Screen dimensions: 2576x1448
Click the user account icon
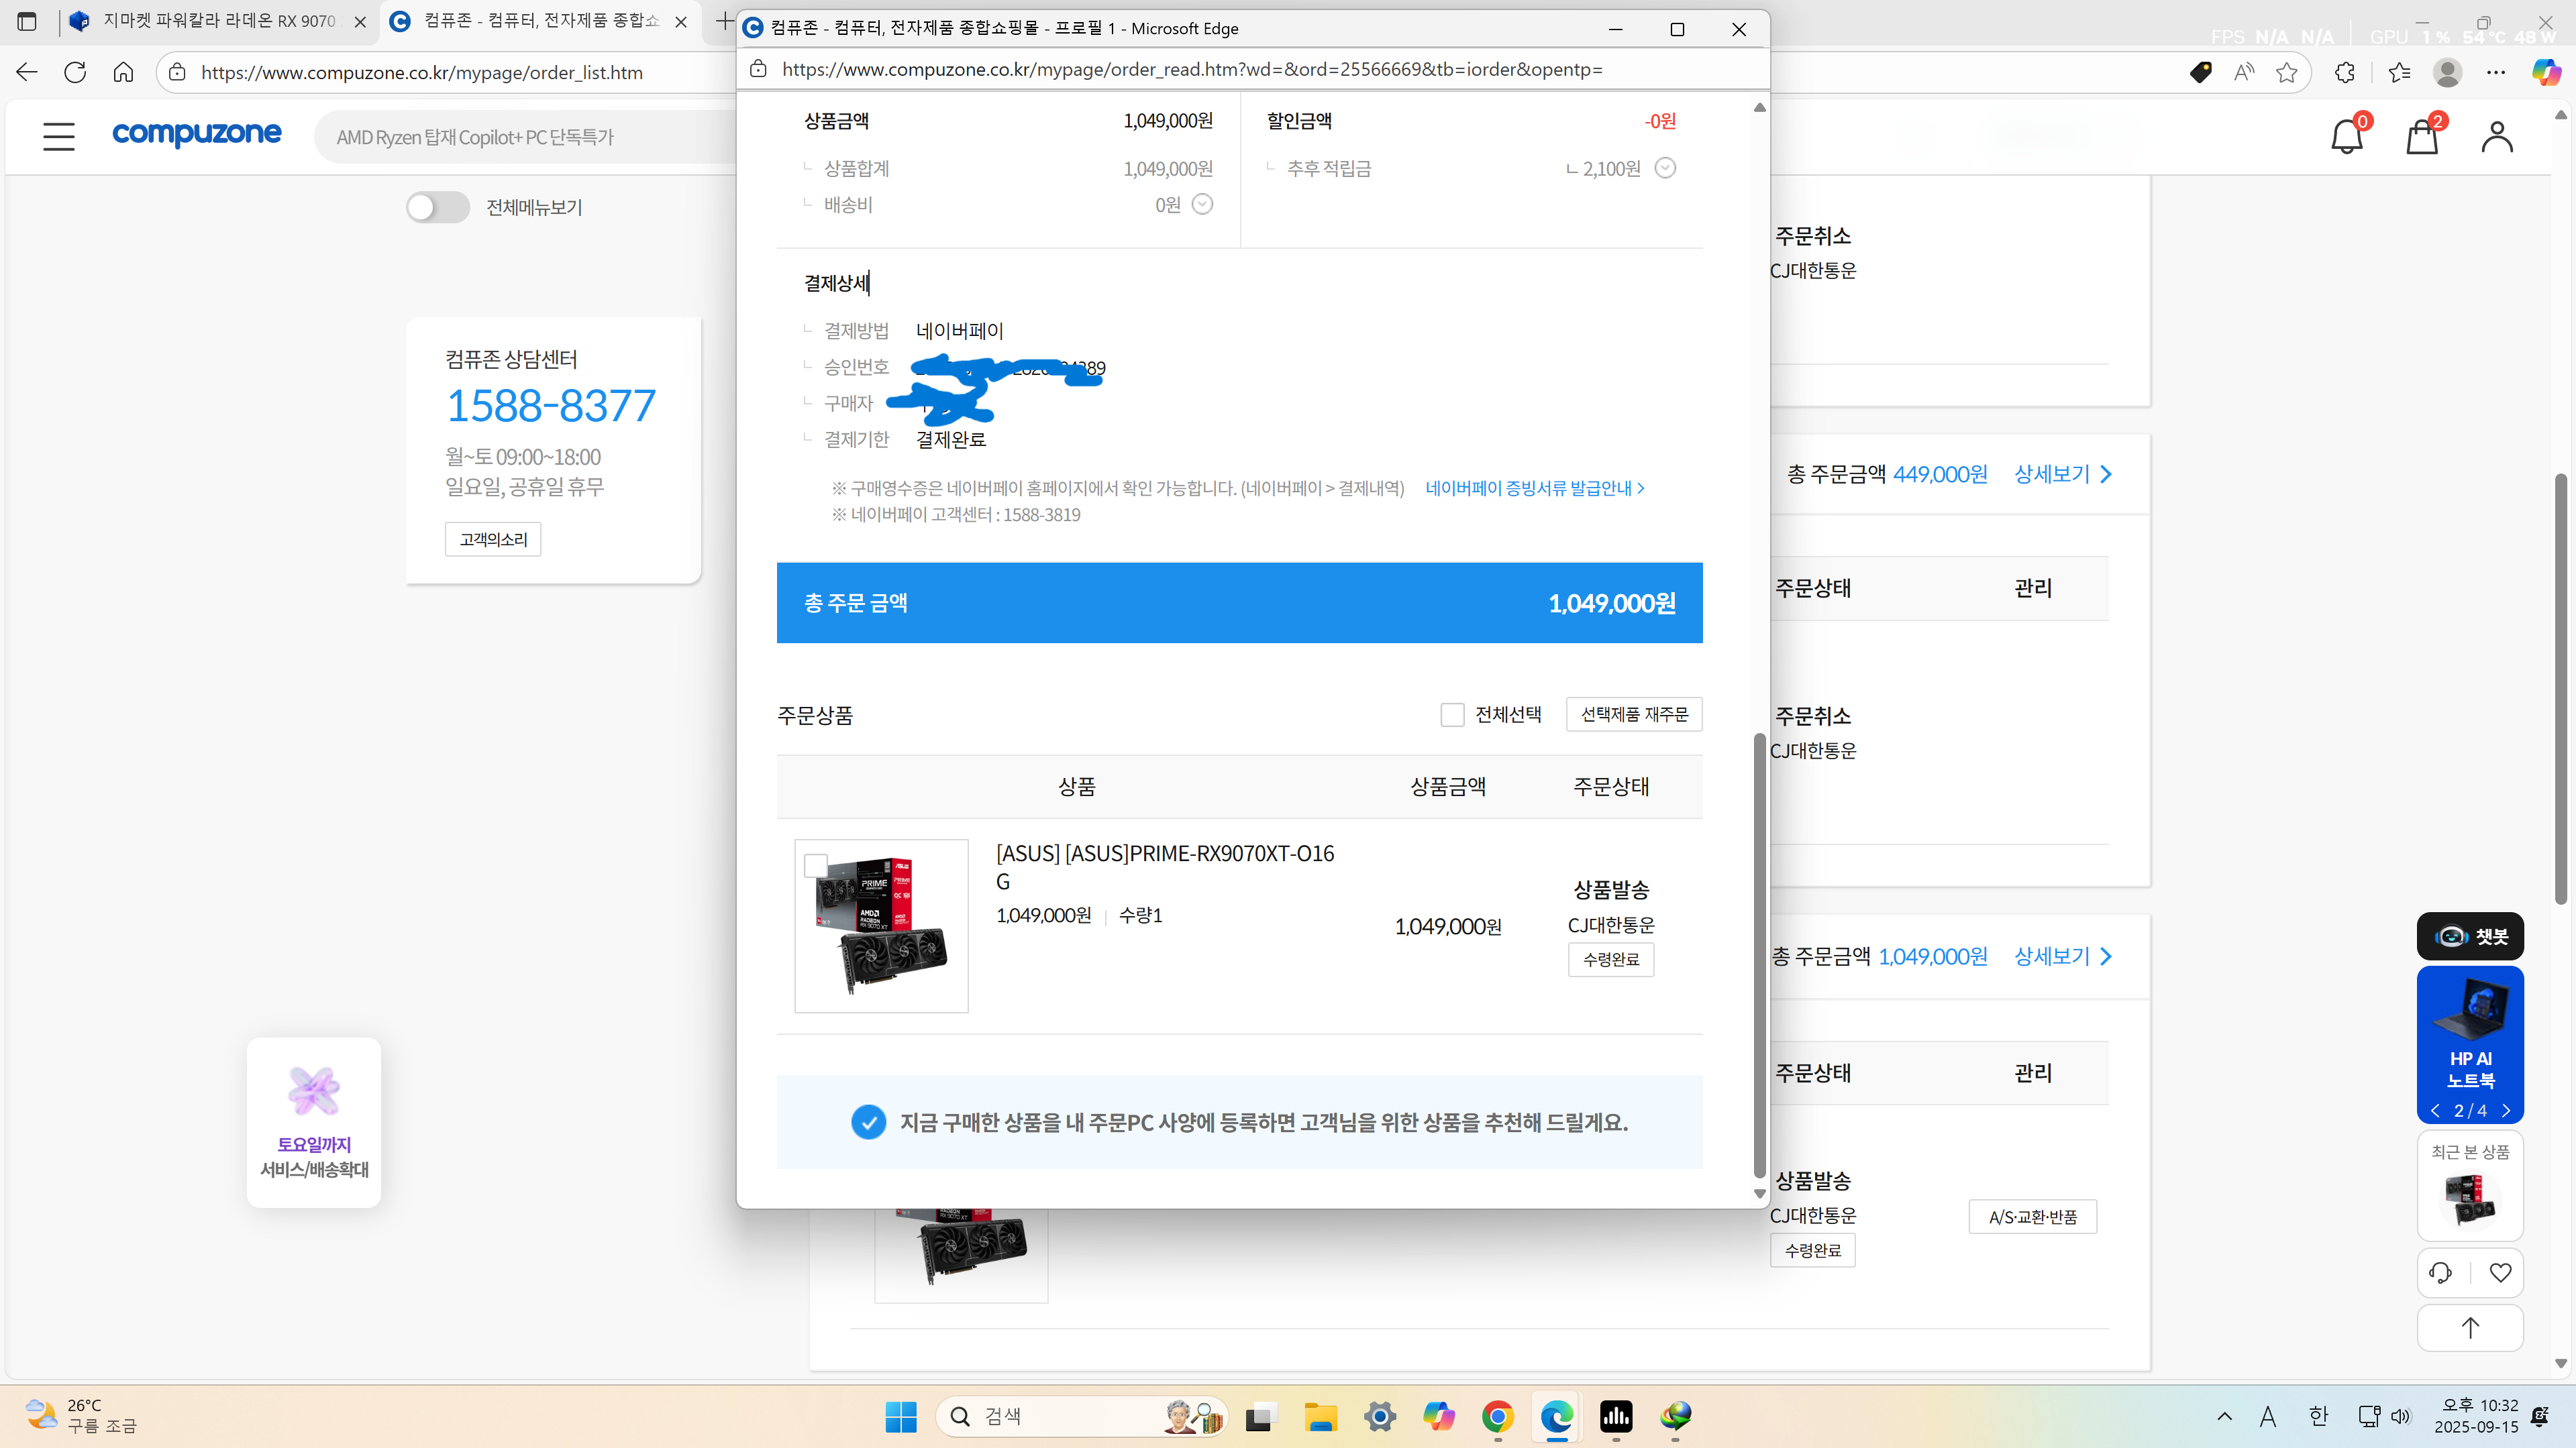click(2496, 137)
